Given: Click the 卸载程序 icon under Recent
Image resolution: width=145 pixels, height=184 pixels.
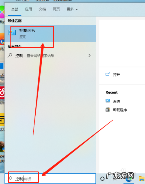Looking at the screenshot, I should 108,110.
